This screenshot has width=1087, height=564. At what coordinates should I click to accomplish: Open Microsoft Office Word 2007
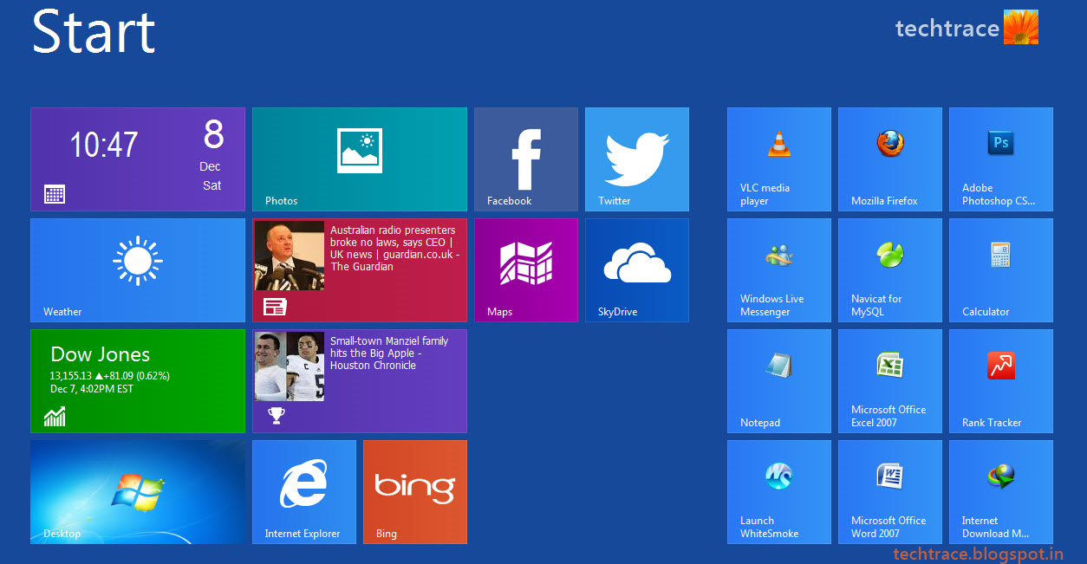pos(889,492)
